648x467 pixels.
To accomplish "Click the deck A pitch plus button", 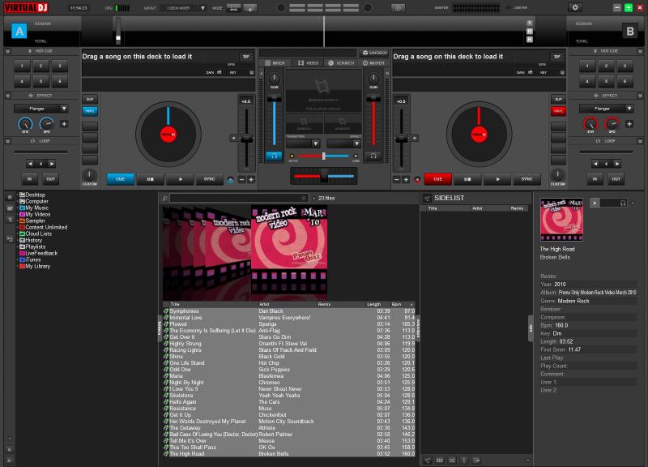I will (251, 179).
